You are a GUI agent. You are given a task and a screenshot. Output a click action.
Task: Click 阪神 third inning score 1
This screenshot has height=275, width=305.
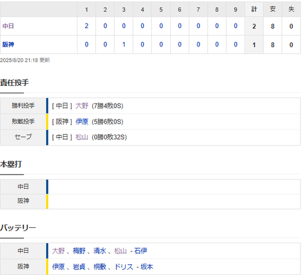click(x=124, y=44)
